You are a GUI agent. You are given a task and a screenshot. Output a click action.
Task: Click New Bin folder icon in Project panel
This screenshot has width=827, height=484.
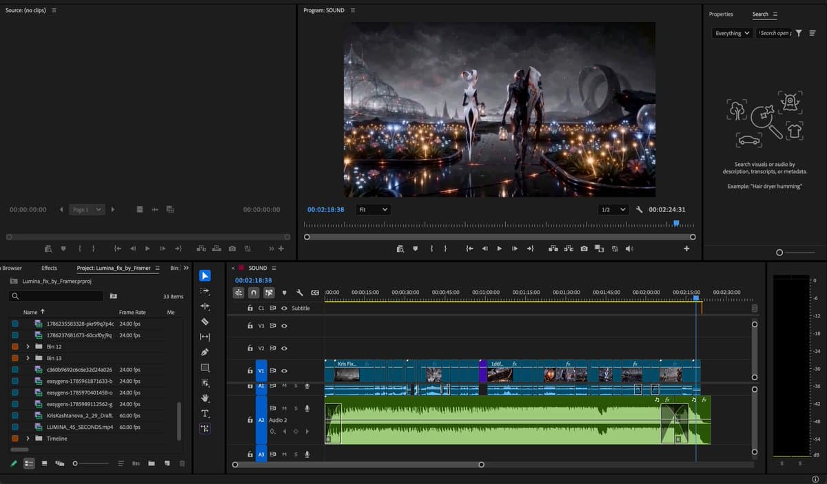click(x=151, y=463)
